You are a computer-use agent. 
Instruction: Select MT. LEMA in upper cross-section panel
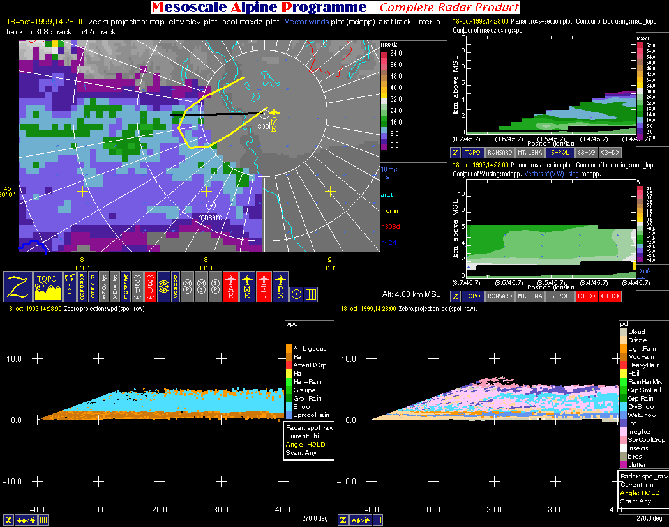pos(529,153)
